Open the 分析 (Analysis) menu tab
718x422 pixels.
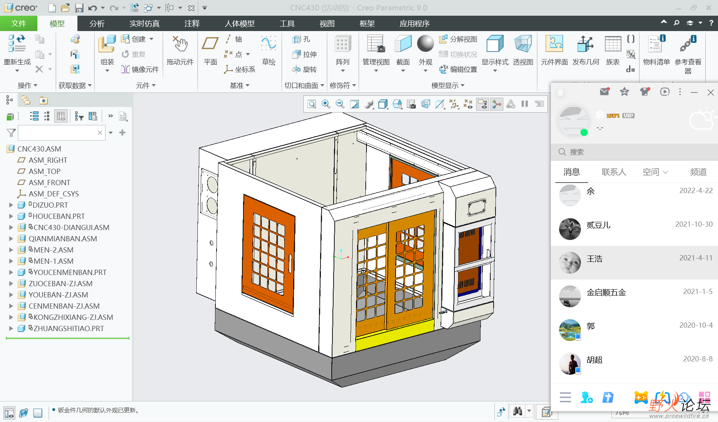point(96,23)
